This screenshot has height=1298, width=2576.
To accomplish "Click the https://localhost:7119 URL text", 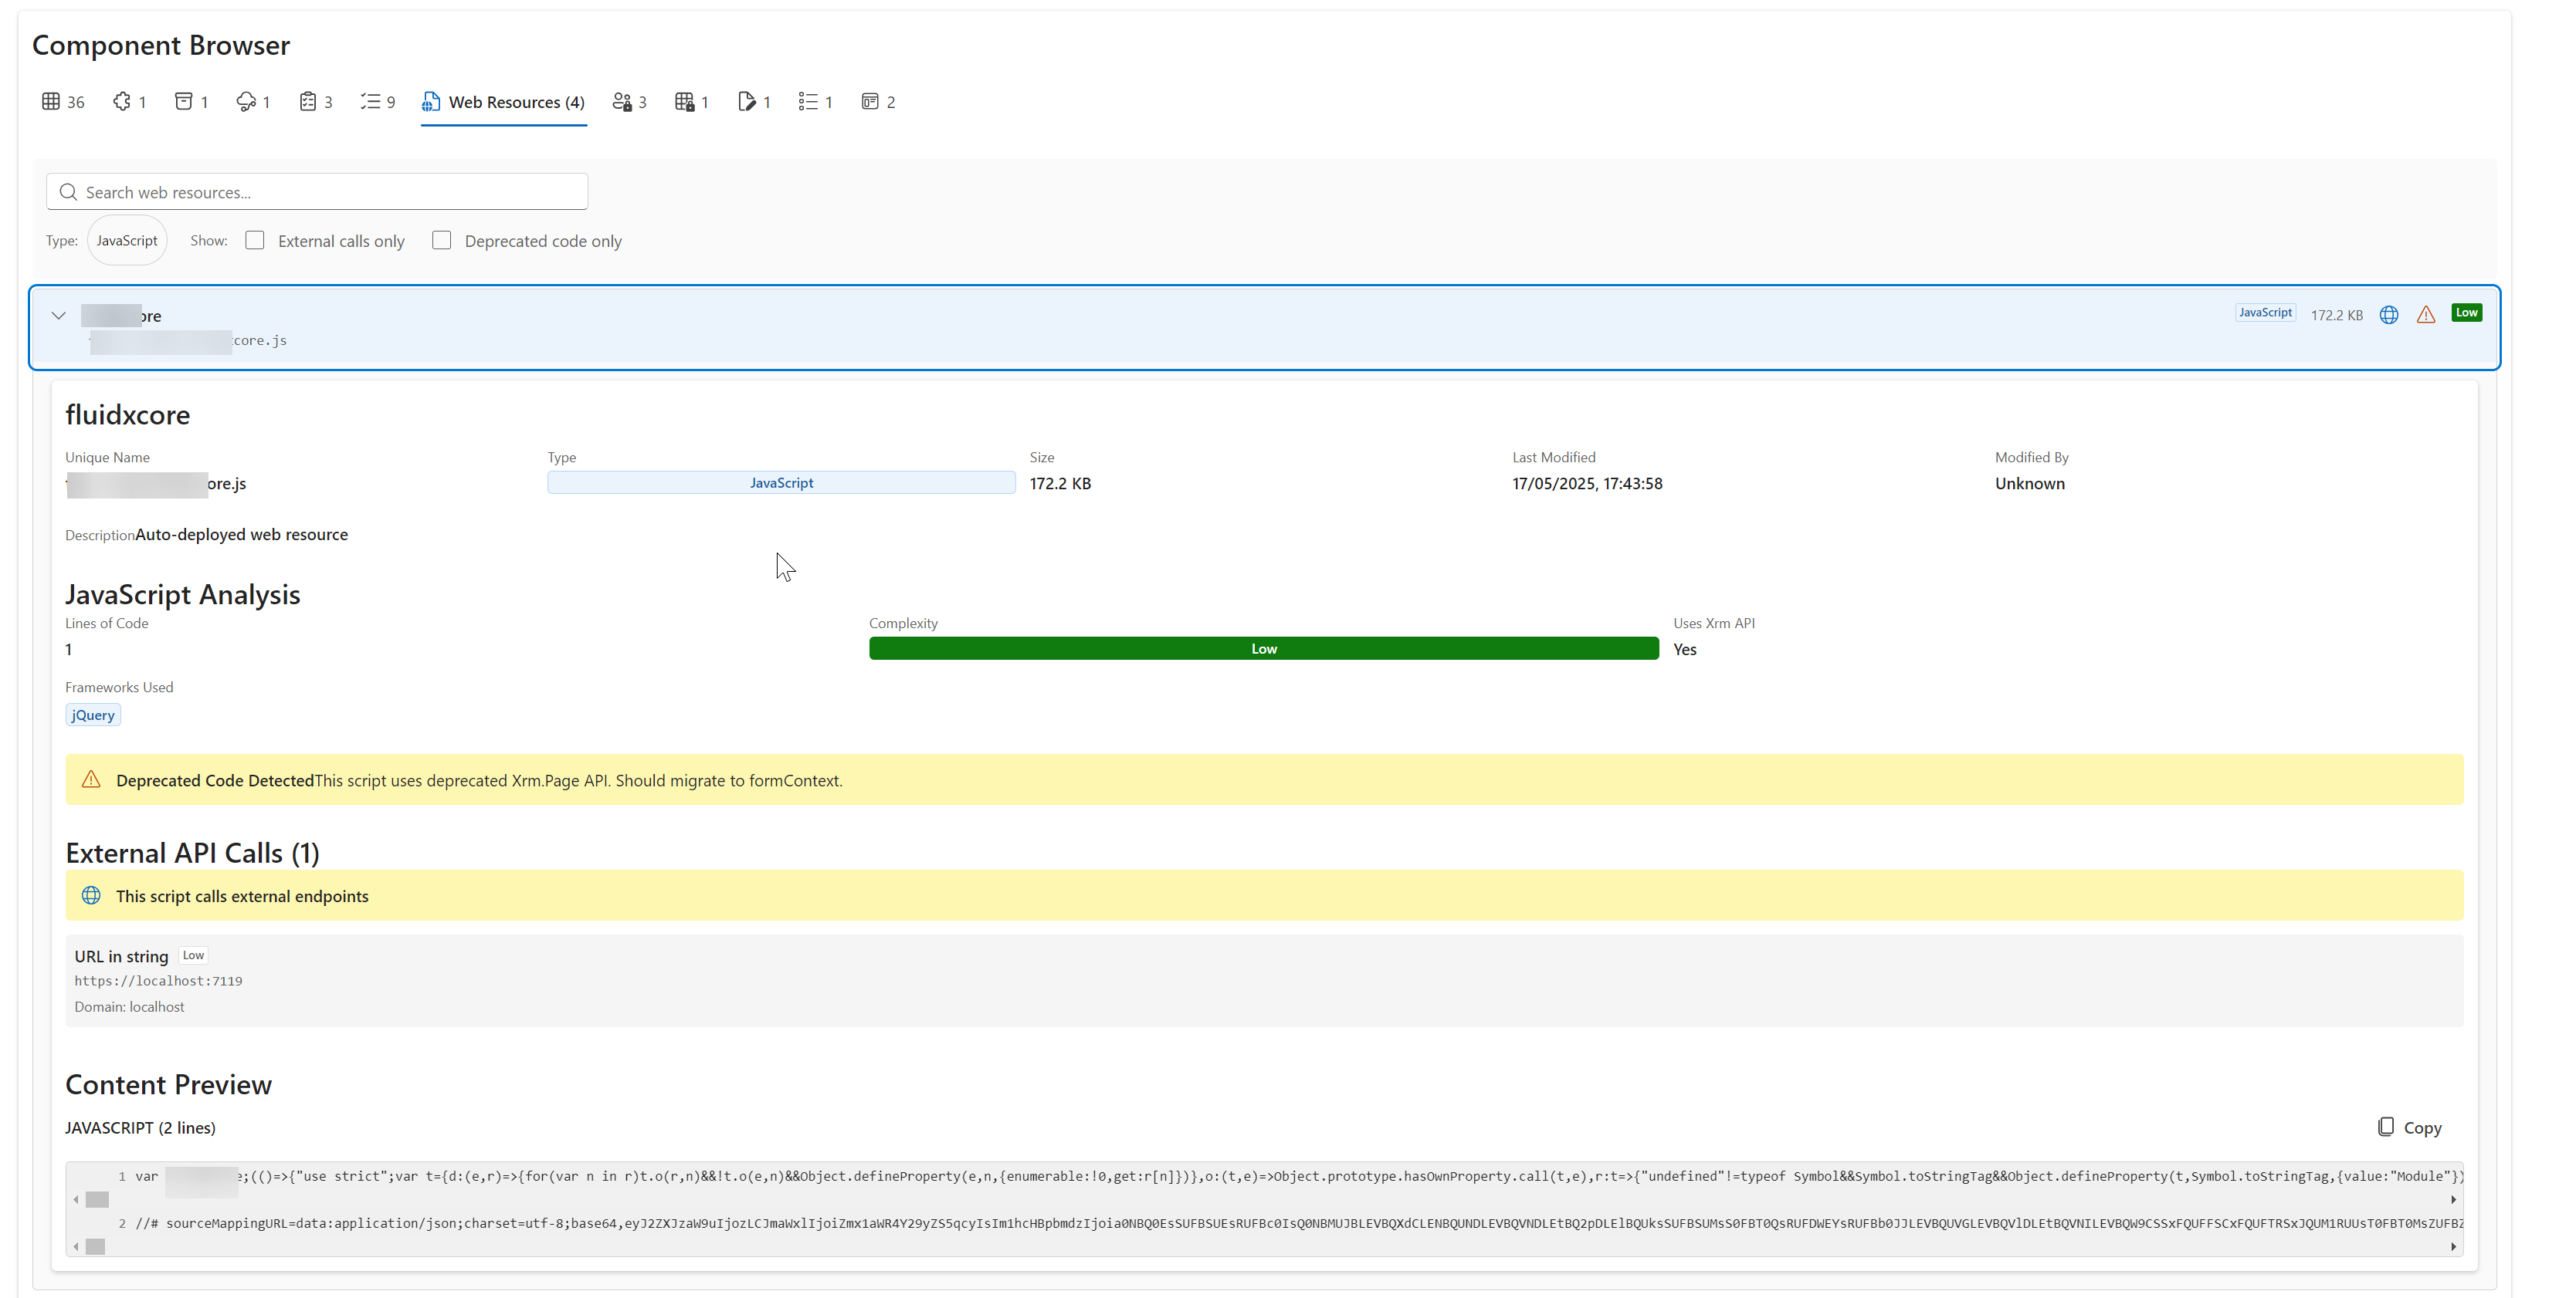I will point(158,982).
